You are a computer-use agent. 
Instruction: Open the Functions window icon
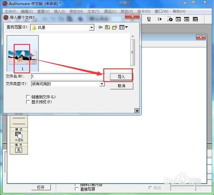(178, 19)
